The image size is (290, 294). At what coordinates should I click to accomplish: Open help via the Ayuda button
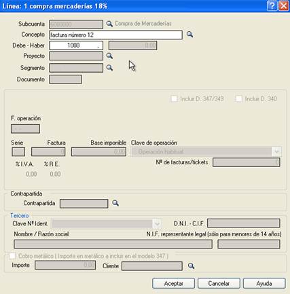tap(264, 283)
